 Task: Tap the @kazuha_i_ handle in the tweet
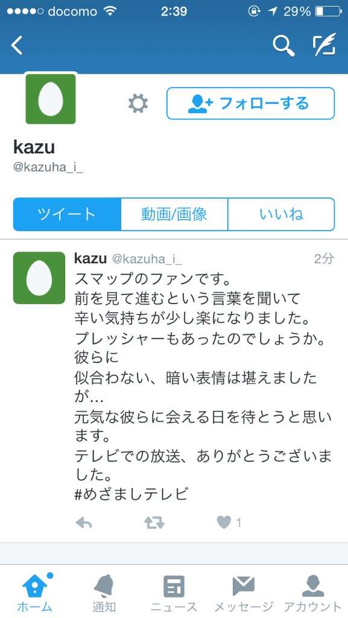[x=147, y=260]
